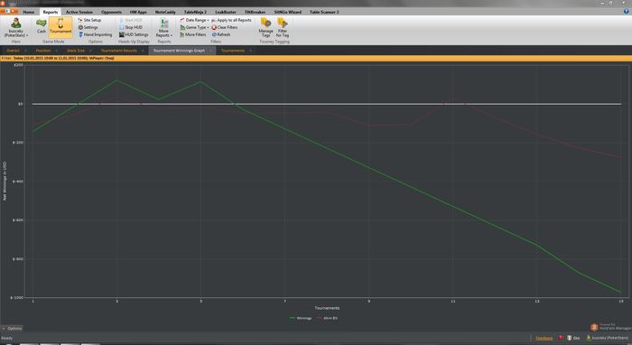The width and height of the screenshot is (632, 345).
Task: Open the Tournament Results report tab
Action: (x=119, y=51)
